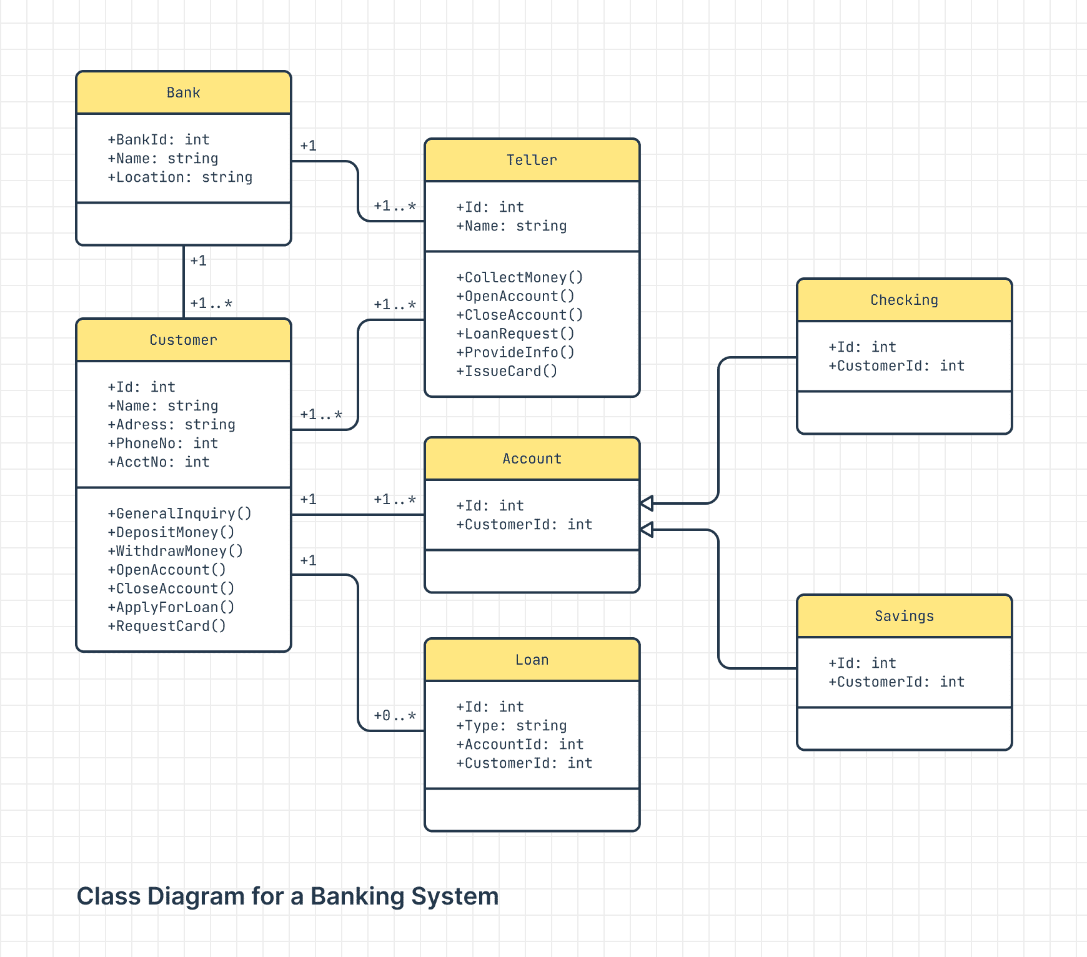Select the Loan class header
Viewport: 1087px width, 957px height.
pyautogui.click(x=532, y=660)
